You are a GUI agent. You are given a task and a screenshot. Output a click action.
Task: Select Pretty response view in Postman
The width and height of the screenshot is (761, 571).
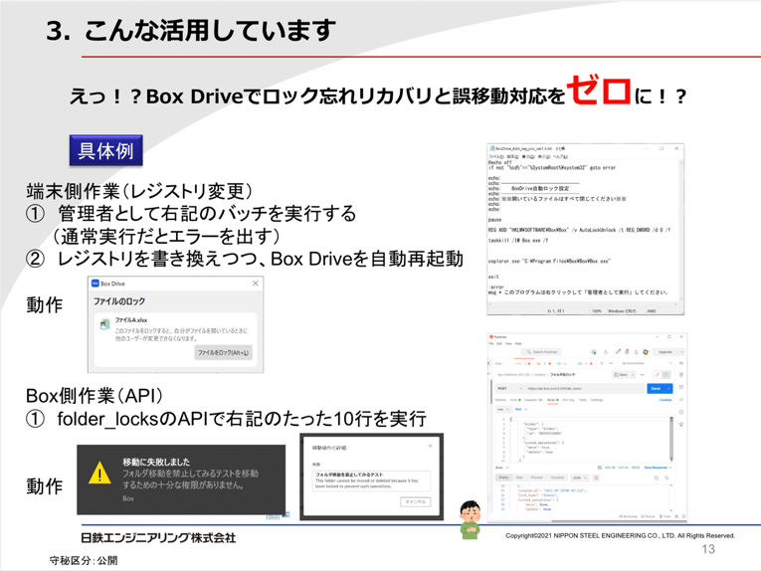(x=503, y=477)
